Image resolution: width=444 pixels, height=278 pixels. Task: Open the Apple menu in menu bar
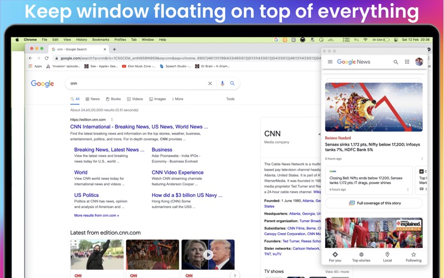(x=17, y=39)
